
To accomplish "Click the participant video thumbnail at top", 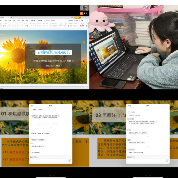I will pos(84,8).
